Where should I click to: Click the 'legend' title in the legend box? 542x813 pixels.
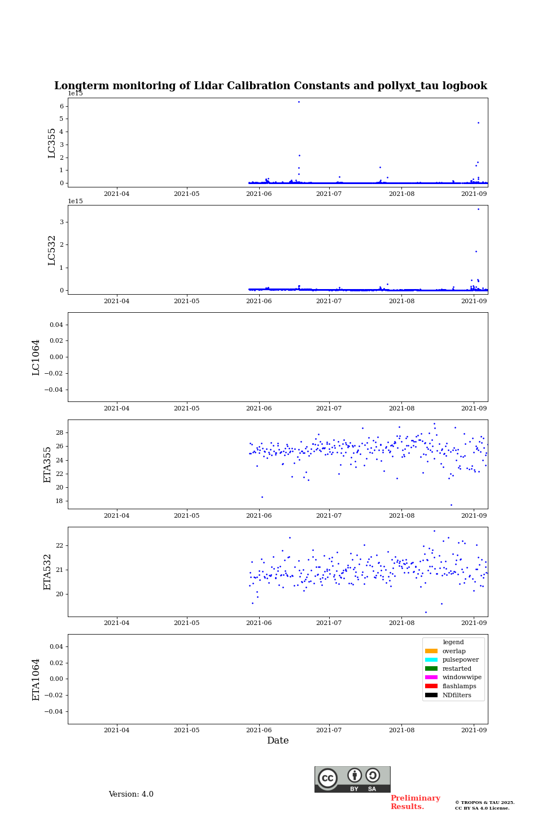click(453, 642)
